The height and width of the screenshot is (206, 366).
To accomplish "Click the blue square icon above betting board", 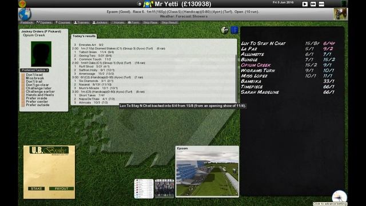I will point(234,30).
